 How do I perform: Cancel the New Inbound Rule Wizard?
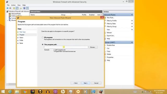[x=96, y=83]
